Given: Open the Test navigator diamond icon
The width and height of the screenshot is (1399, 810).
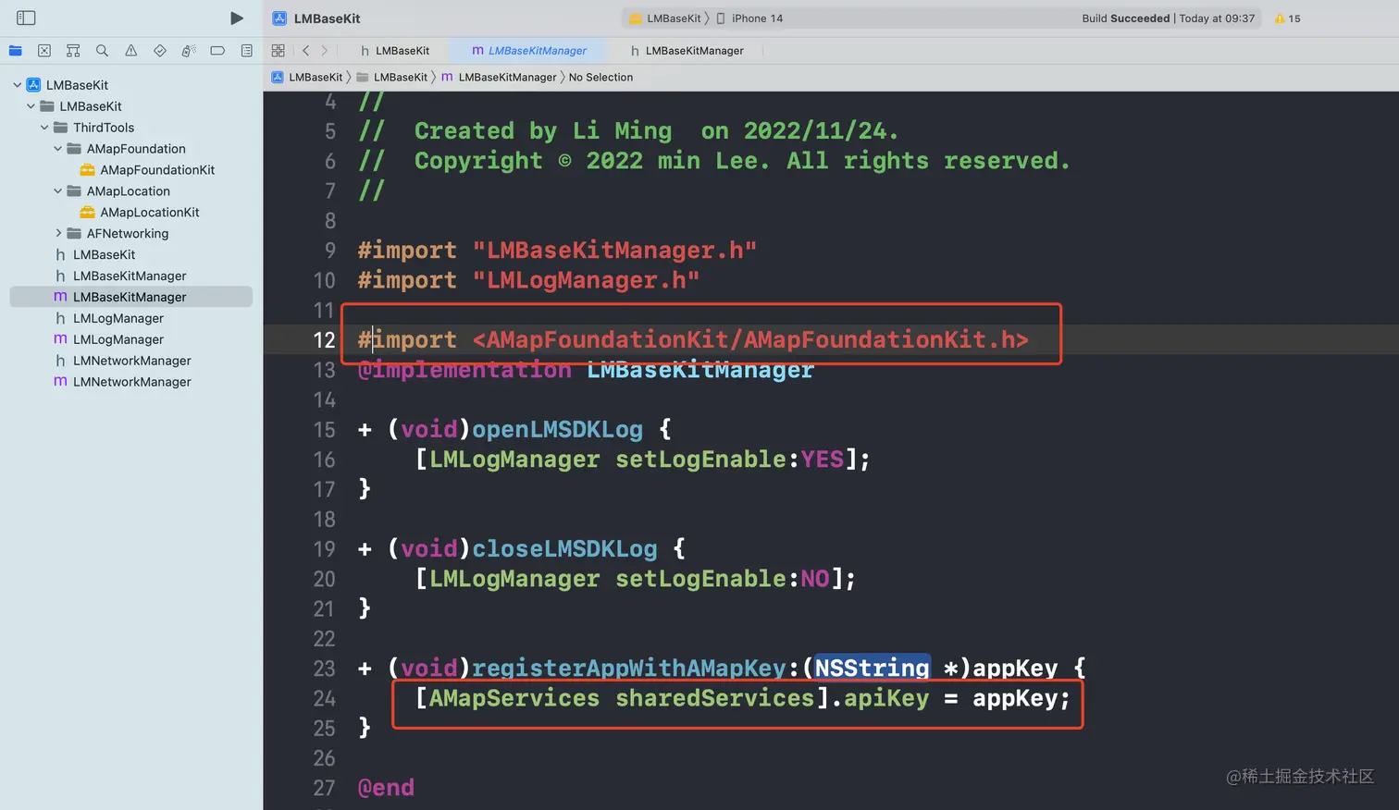Looking at the screenshot, I should pos(160,51).
